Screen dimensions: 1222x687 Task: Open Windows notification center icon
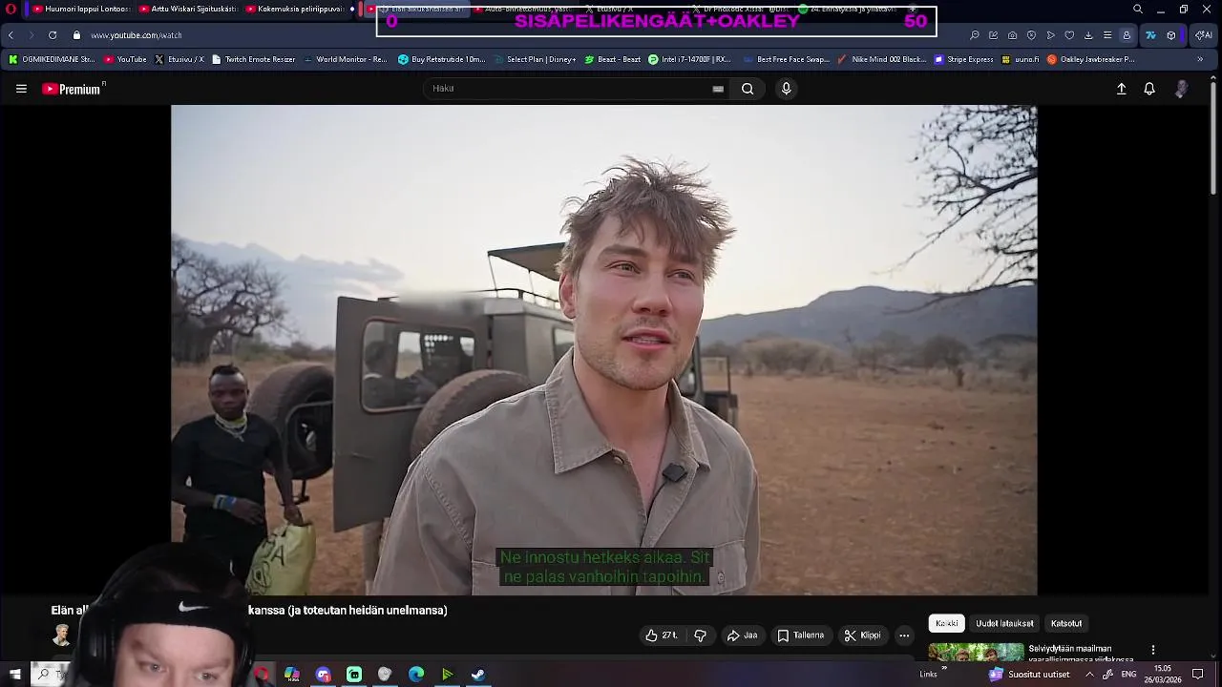click(x=1198, y=674)
